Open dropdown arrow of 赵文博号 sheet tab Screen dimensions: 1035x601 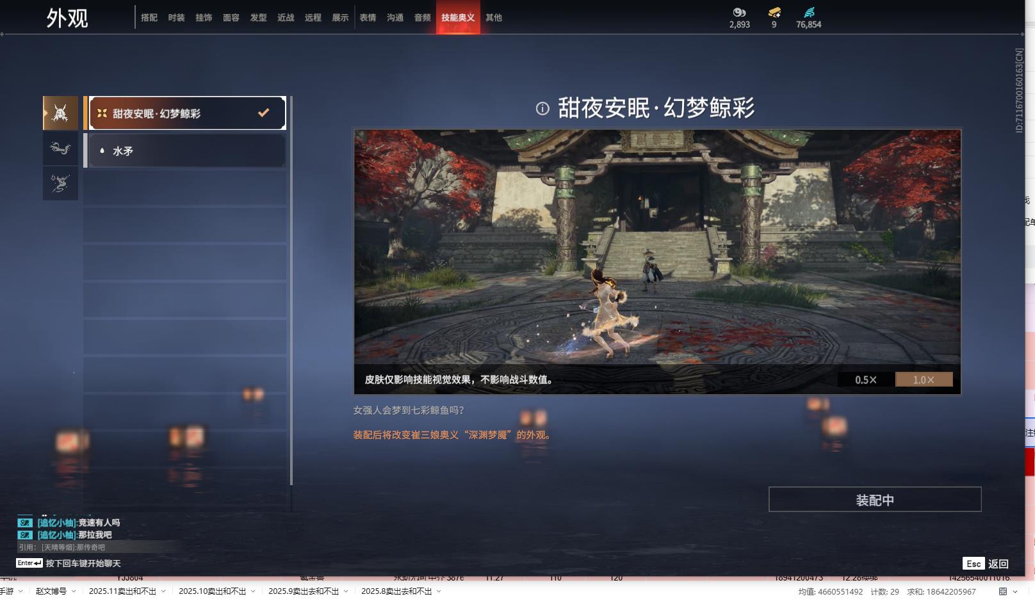74,591
